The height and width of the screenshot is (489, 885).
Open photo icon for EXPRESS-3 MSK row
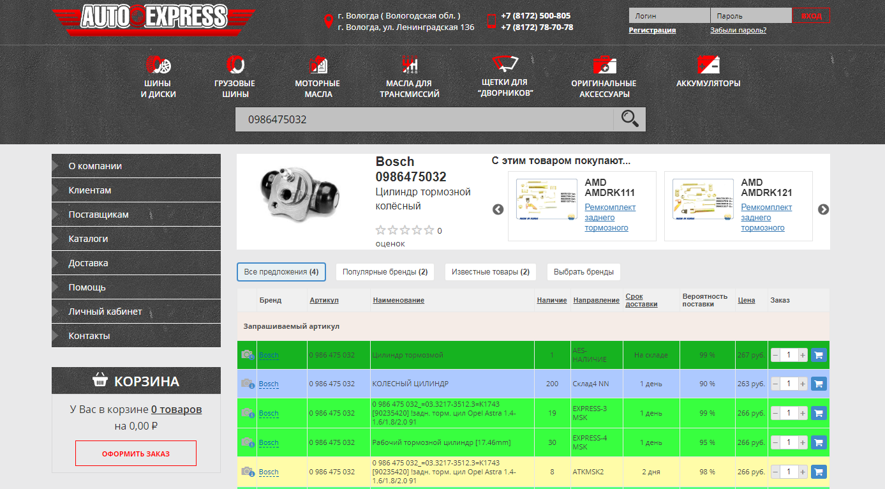248,413
